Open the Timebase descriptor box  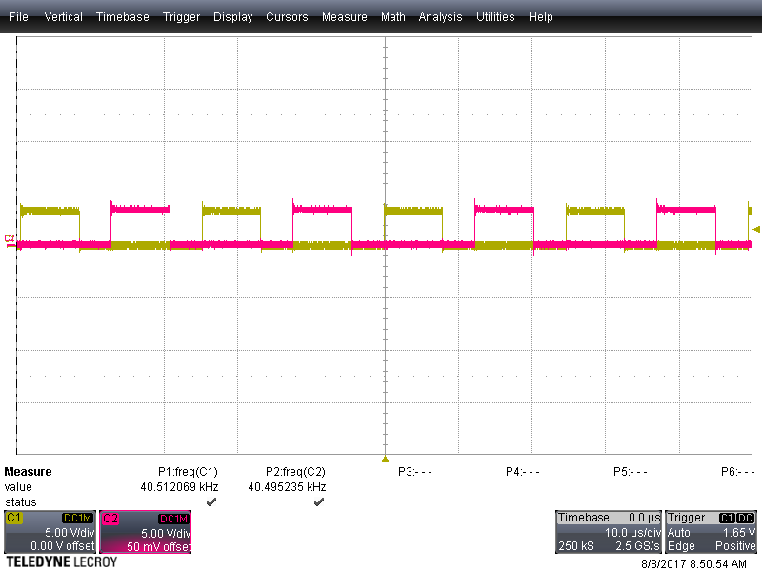point(609,532)
